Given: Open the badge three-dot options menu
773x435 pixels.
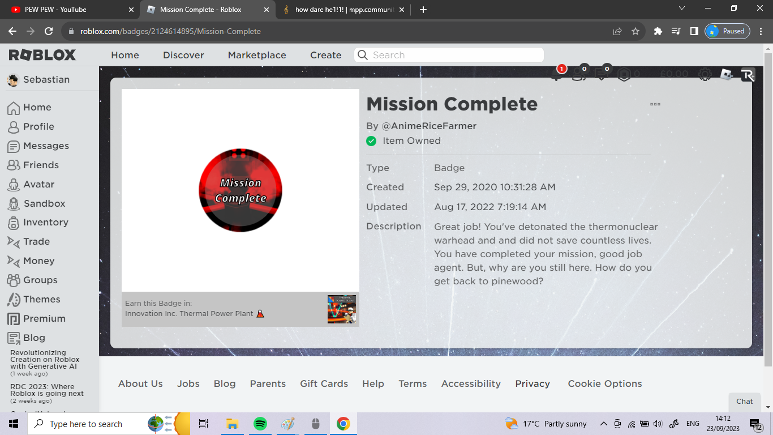Looking at the screenshot, I should [x=655, y=104].
